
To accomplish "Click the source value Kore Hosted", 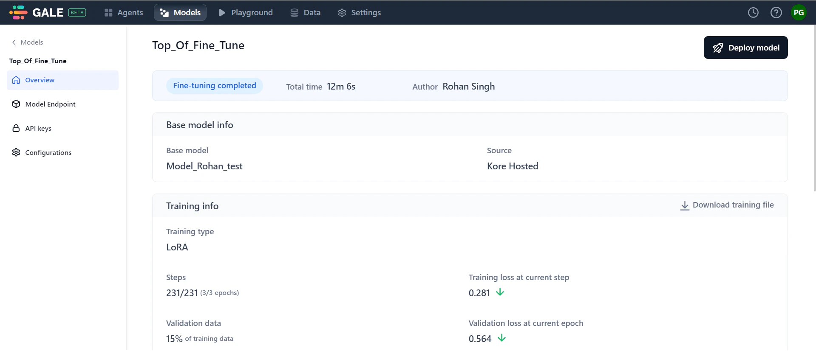I will pos(513,166).
